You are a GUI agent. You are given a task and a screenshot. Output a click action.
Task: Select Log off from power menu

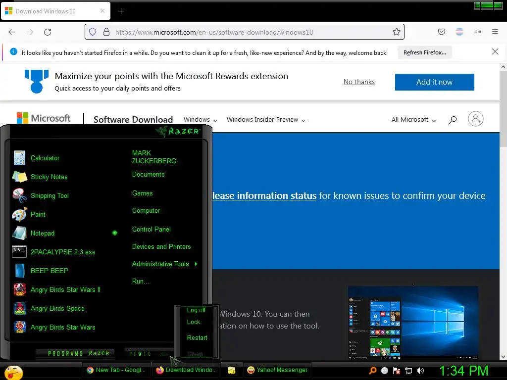point(196,310)
